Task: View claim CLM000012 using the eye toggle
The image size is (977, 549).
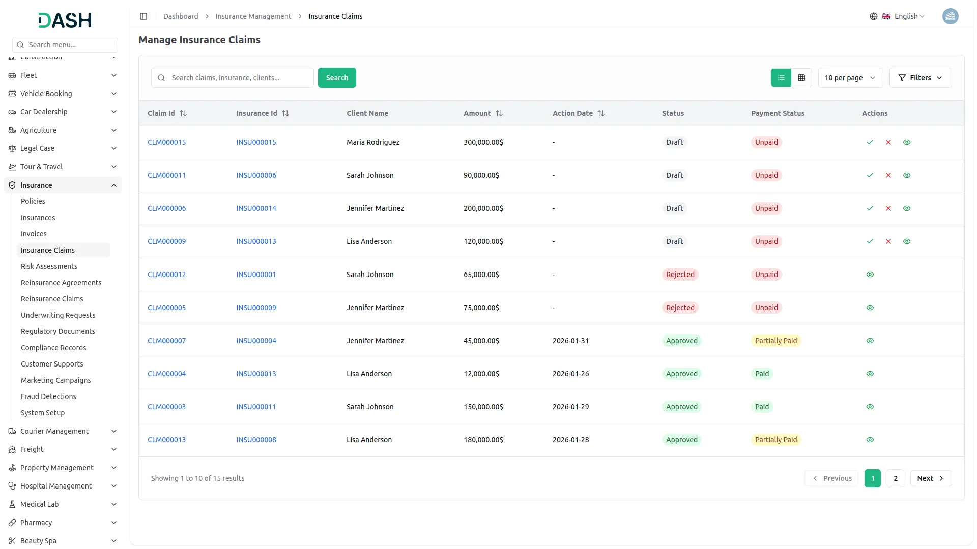Action: click(870, 274)
